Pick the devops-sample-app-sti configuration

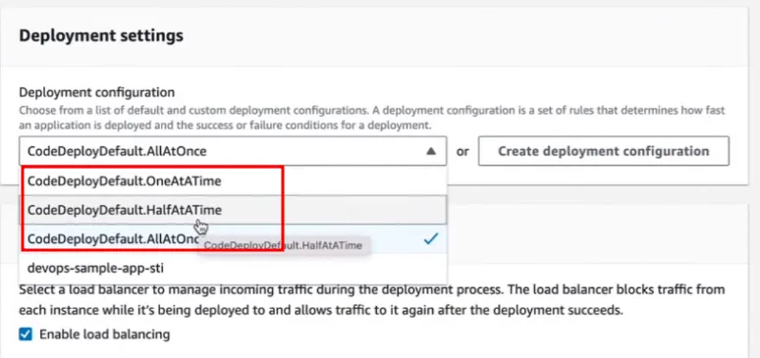(233, 268)
